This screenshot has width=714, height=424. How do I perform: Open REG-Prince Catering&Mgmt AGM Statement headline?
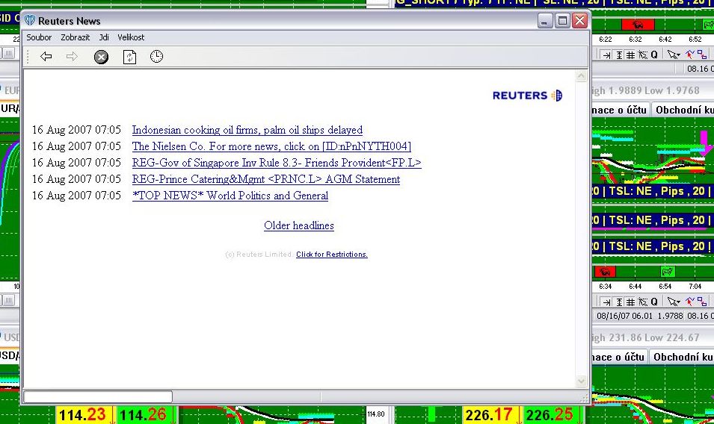point(266,179)
